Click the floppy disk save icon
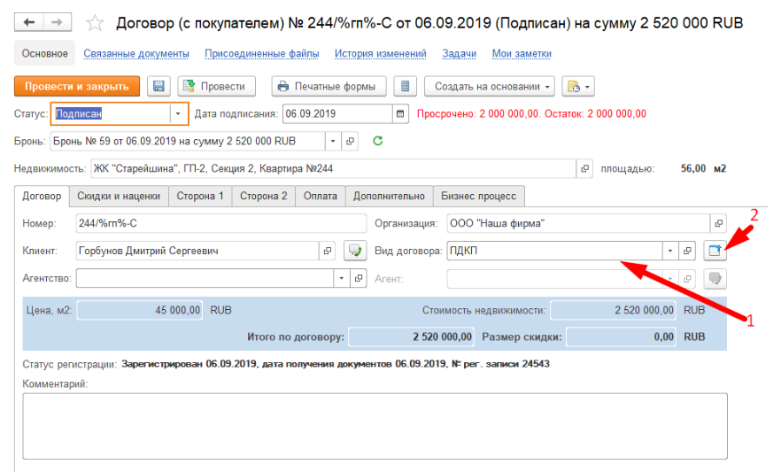 (159, 86)
